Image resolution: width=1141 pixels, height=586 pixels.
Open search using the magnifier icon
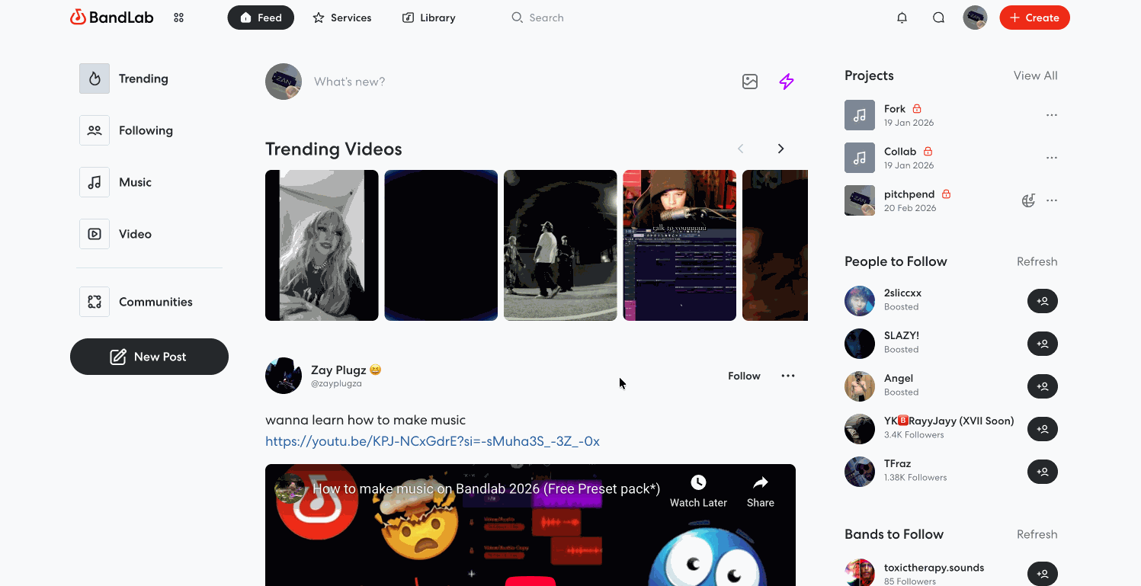[x=938, y=17]
